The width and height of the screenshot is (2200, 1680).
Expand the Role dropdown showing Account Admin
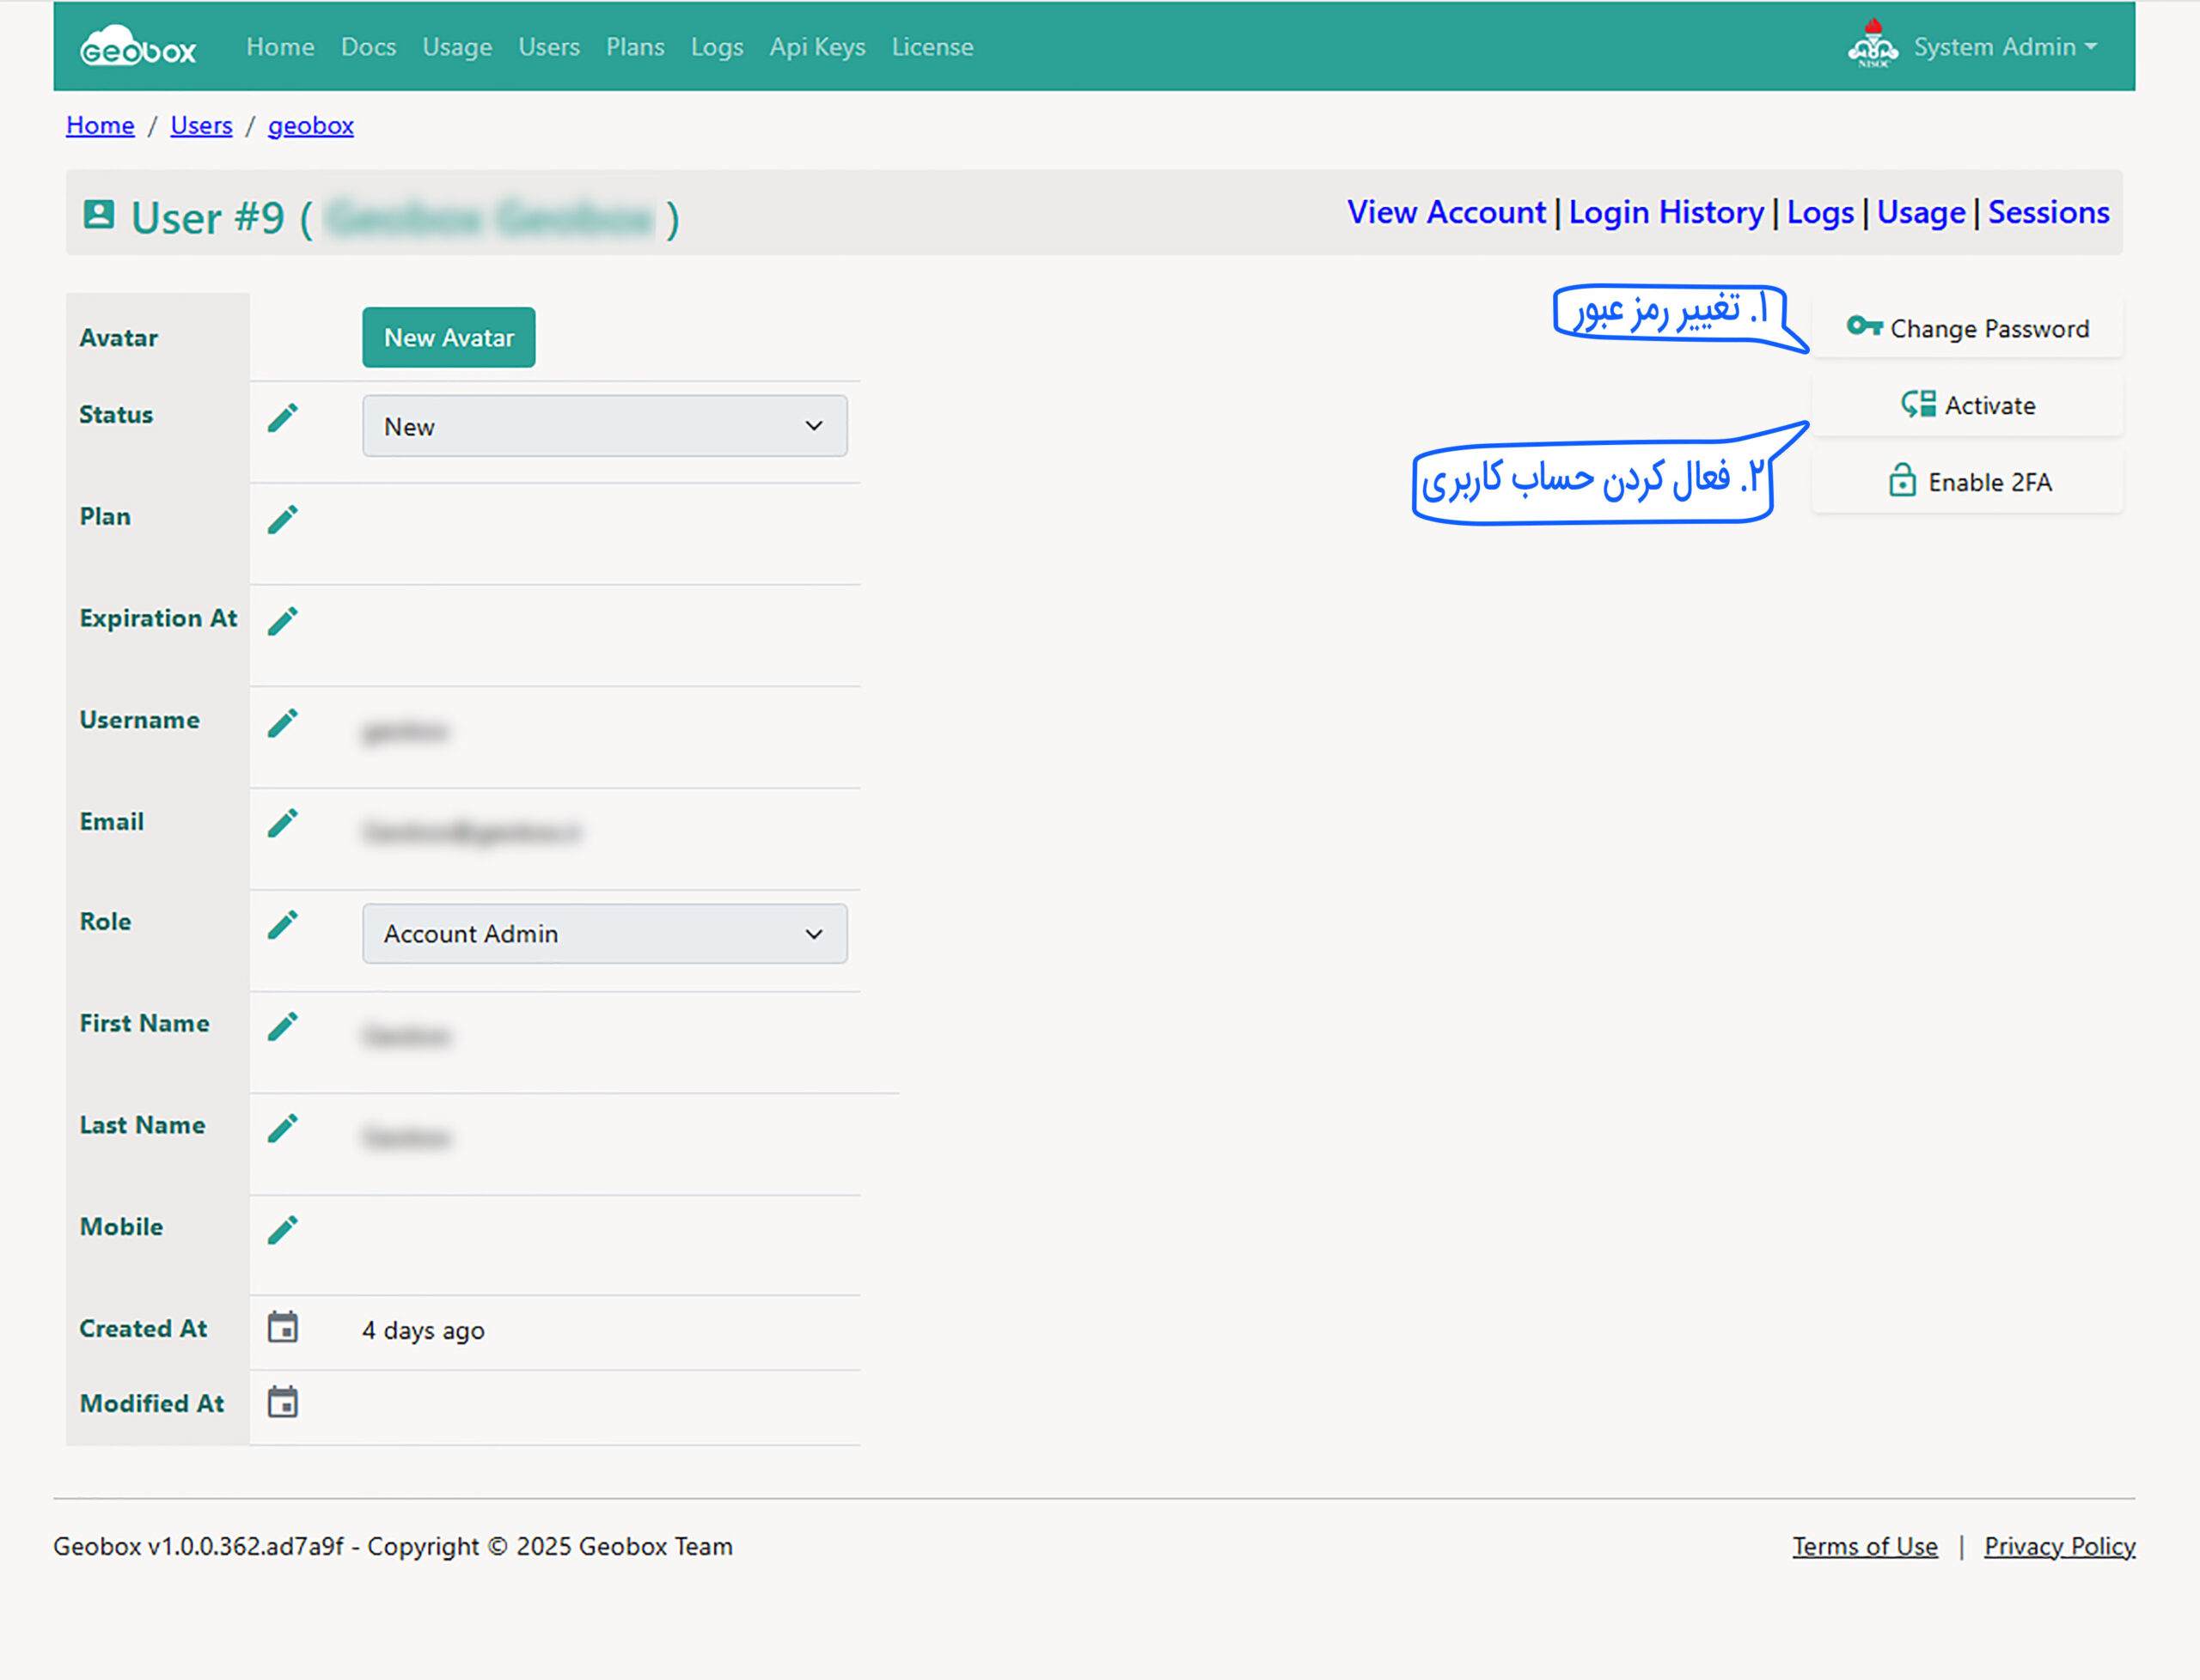click(604, 934)
